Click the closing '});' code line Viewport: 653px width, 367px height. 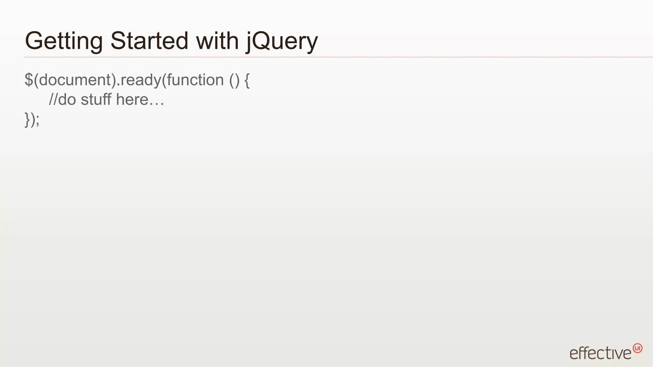32,120
